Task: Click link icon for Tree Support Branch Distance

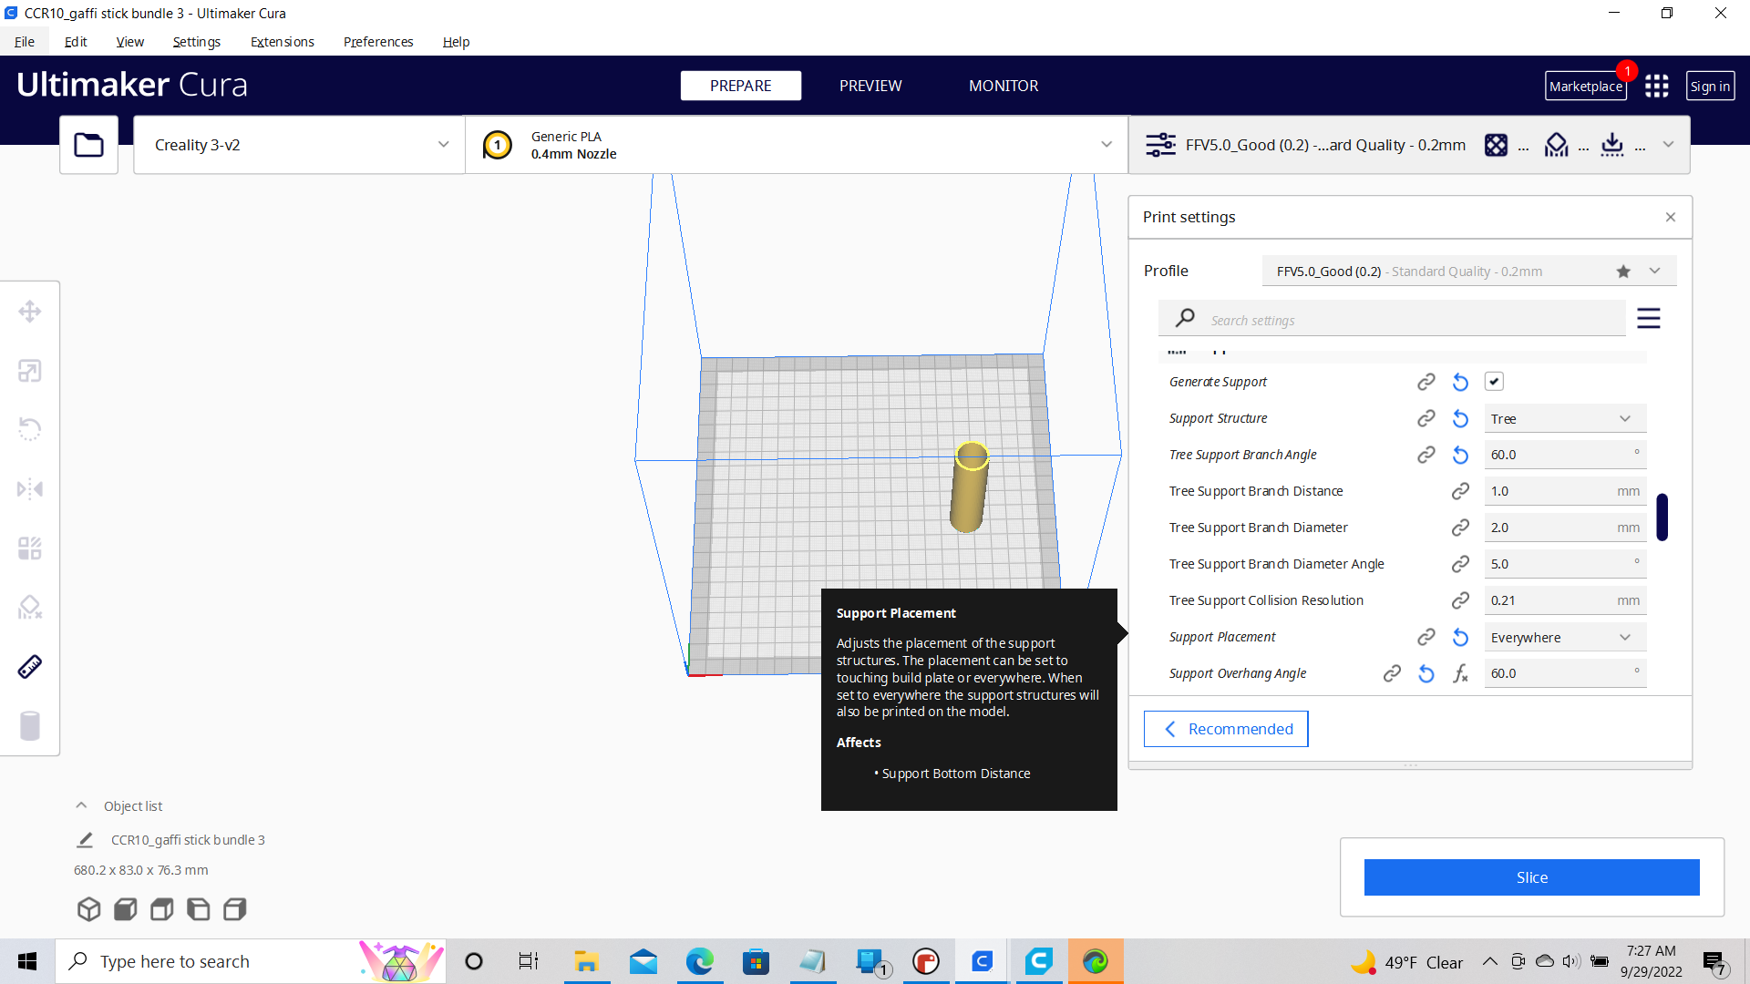Action: coord(1460,491)
